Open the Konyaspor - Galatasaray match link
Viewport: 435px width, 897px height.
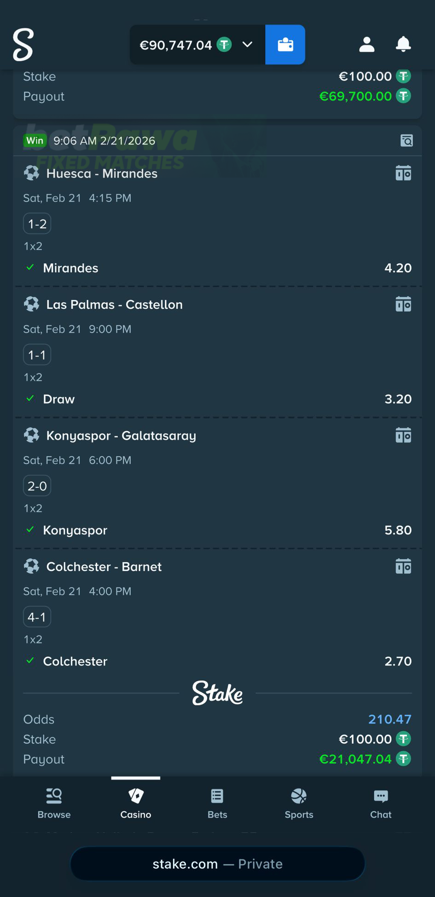pos(121,435)
